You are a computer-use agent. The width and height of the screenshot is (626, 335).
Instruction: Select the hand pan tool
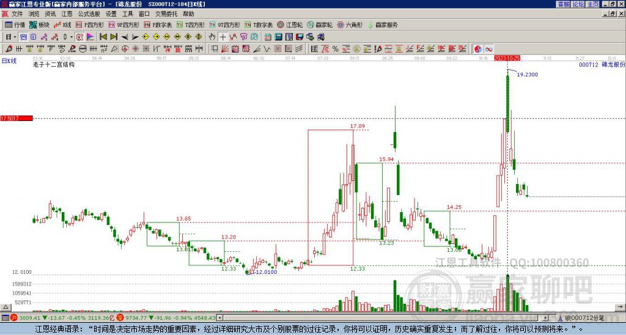[212, 37]
